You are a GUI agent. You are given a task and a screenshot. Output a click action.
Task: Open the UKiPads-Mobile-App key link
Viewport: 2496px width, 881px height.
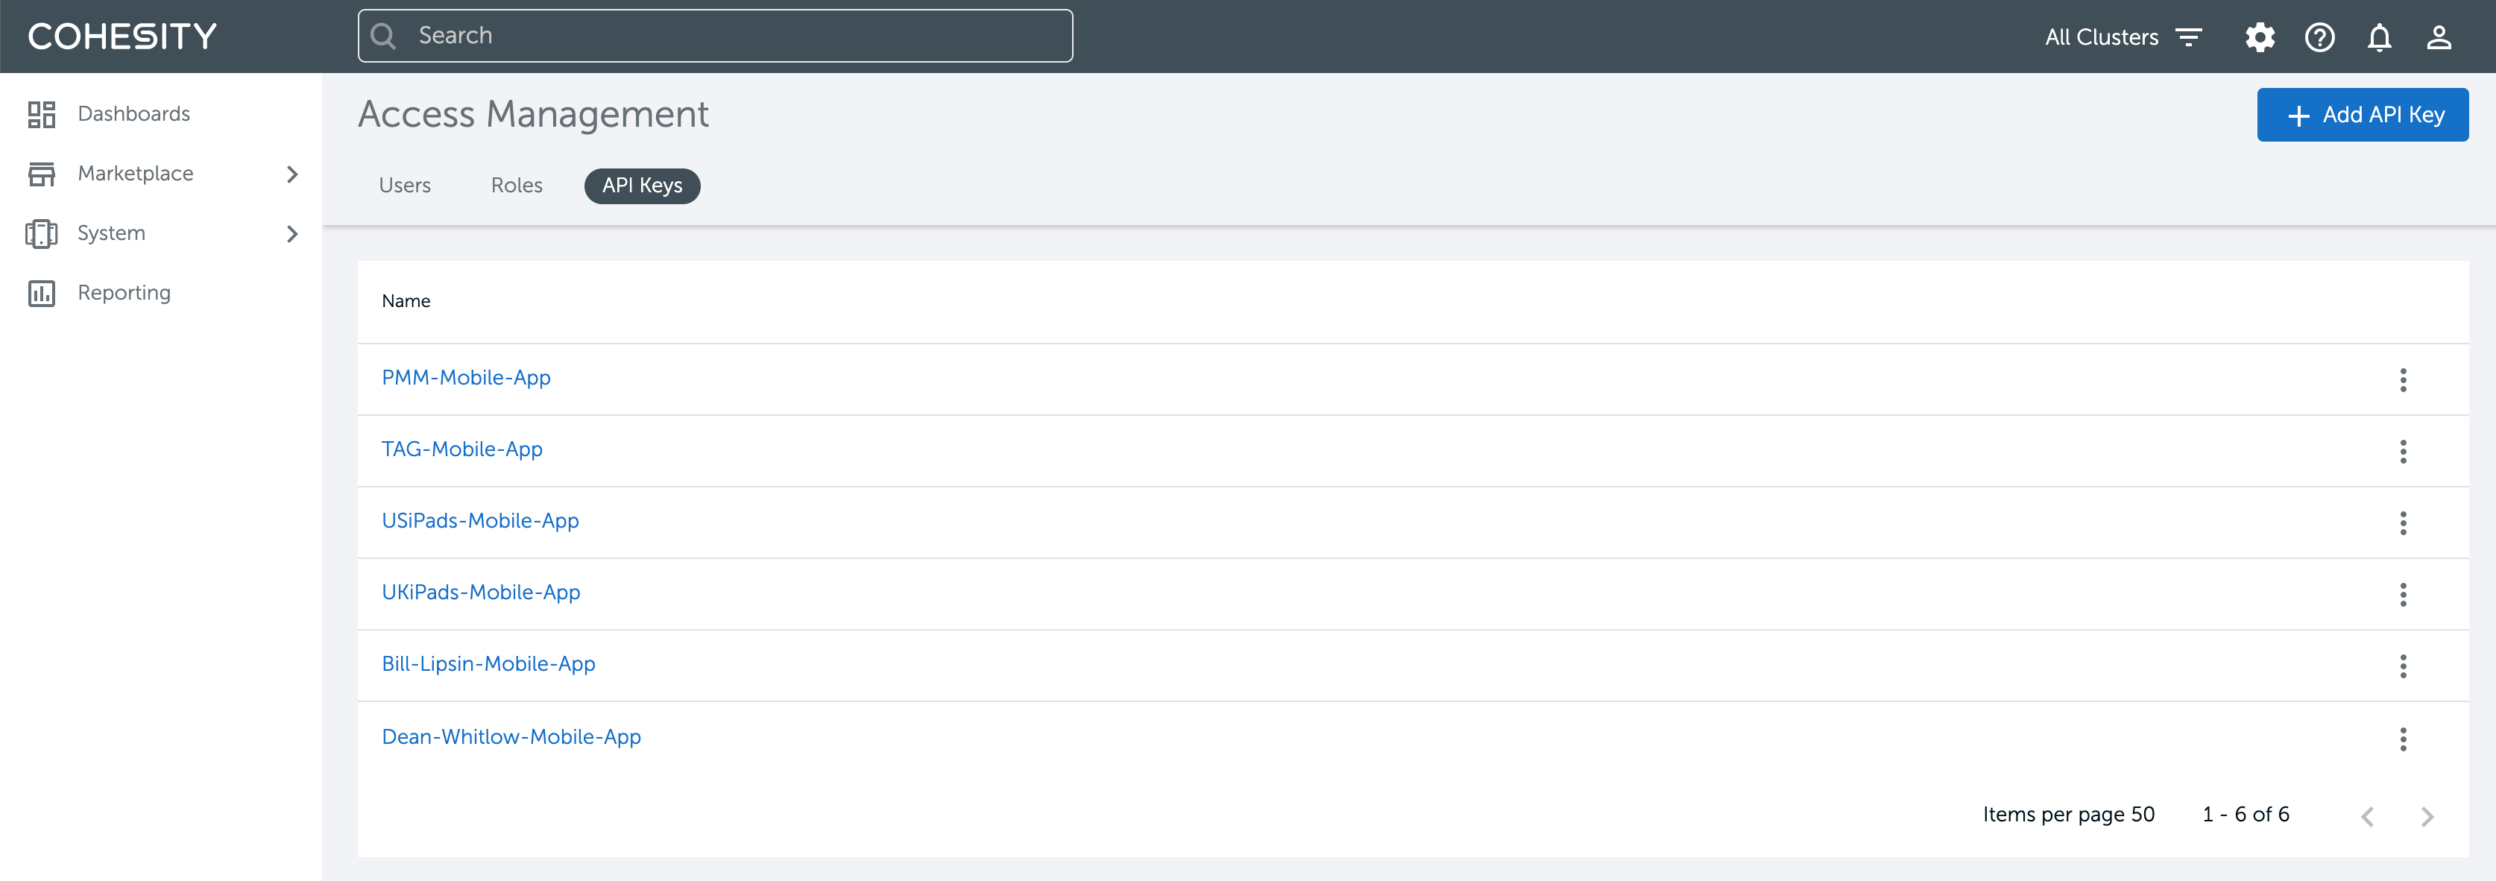(481, 593)
